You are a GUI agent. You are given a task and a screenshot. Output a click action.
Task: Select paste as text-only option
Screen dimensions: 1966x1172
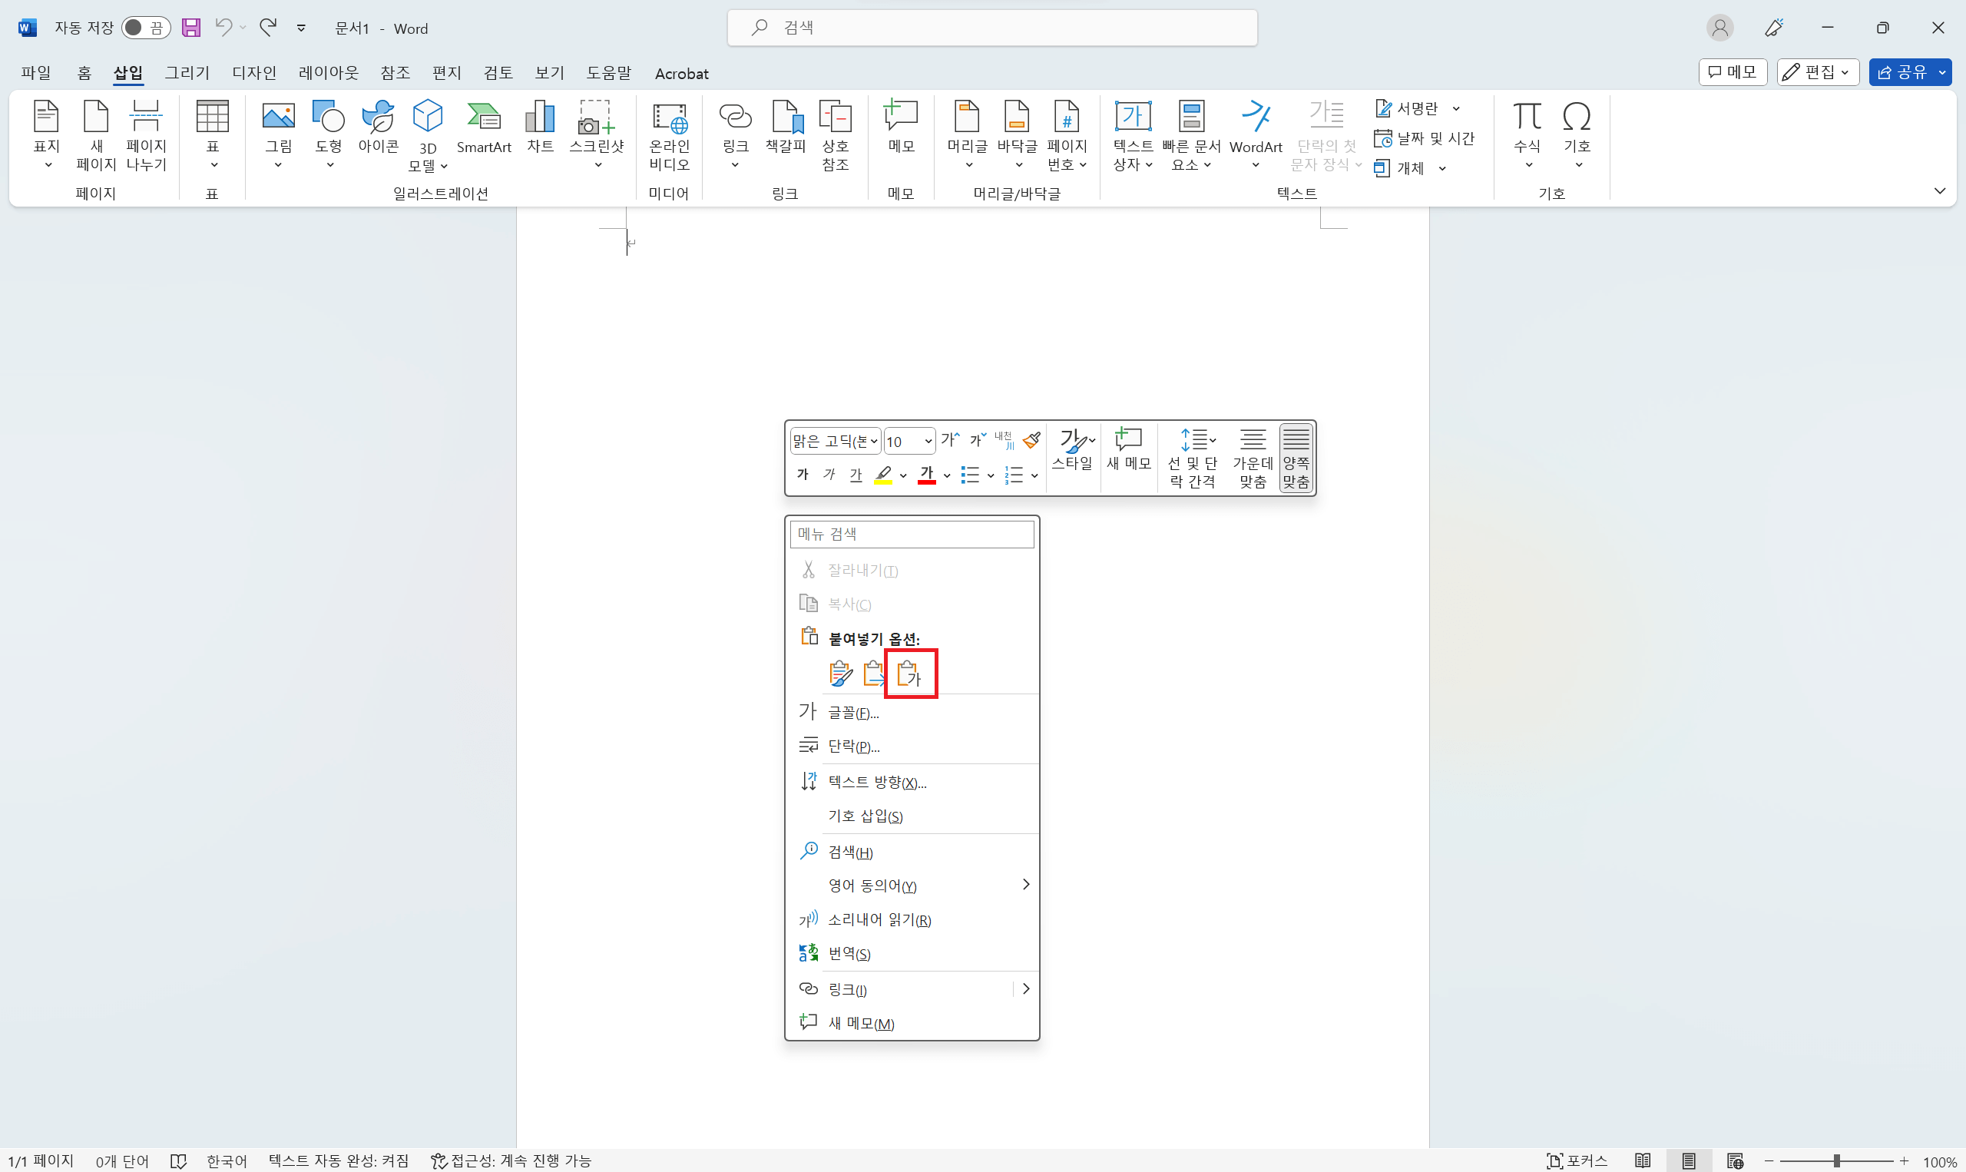[909, 674]
